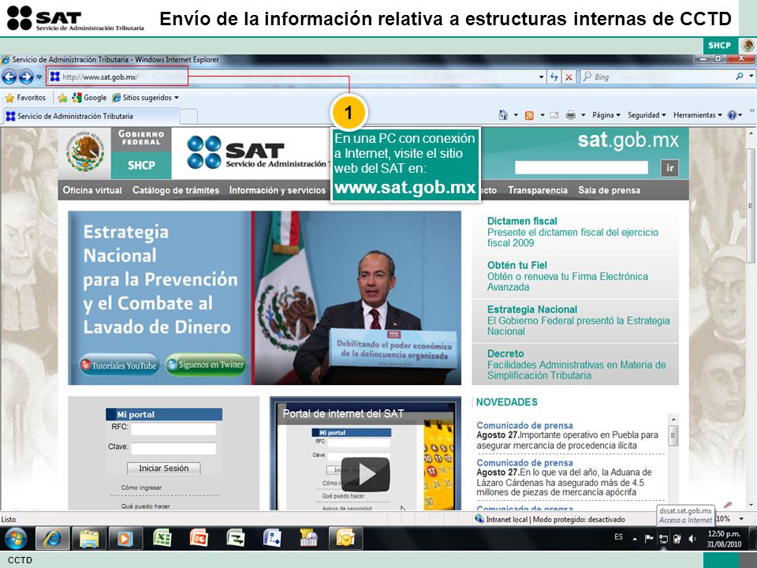Refresh the page with the refresh icon

[x=554, y=77]
